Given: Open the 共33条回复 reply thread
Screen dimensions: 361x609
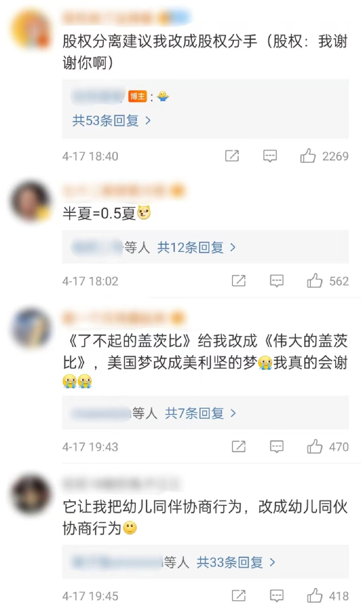Looking at the screenshot, I should [x=236, y=563].
